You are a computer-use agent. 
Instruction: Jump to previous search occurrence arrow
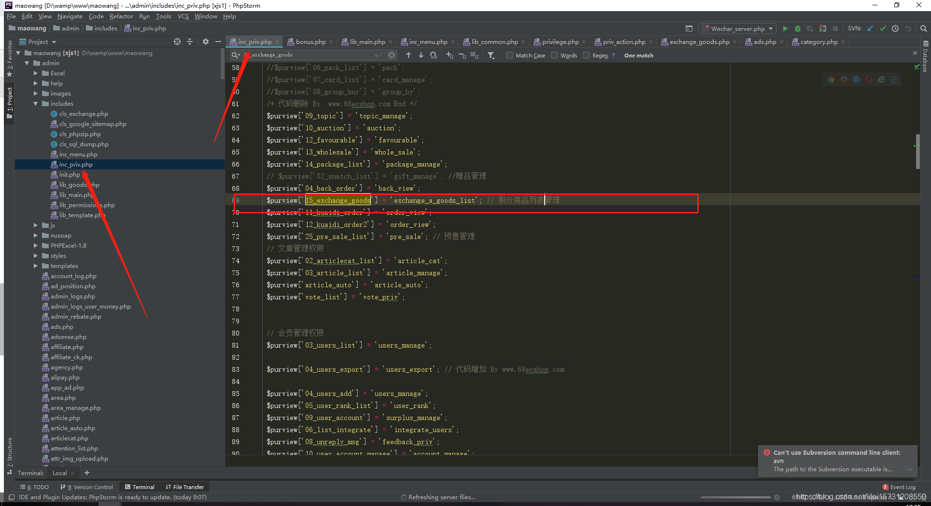(x=409, y=56)
